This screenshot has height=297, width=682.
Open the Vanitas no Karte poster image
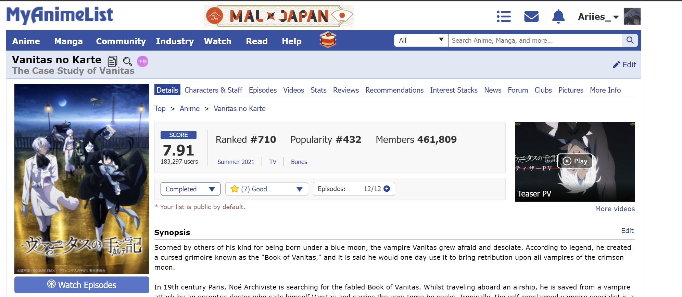[82, 179]
